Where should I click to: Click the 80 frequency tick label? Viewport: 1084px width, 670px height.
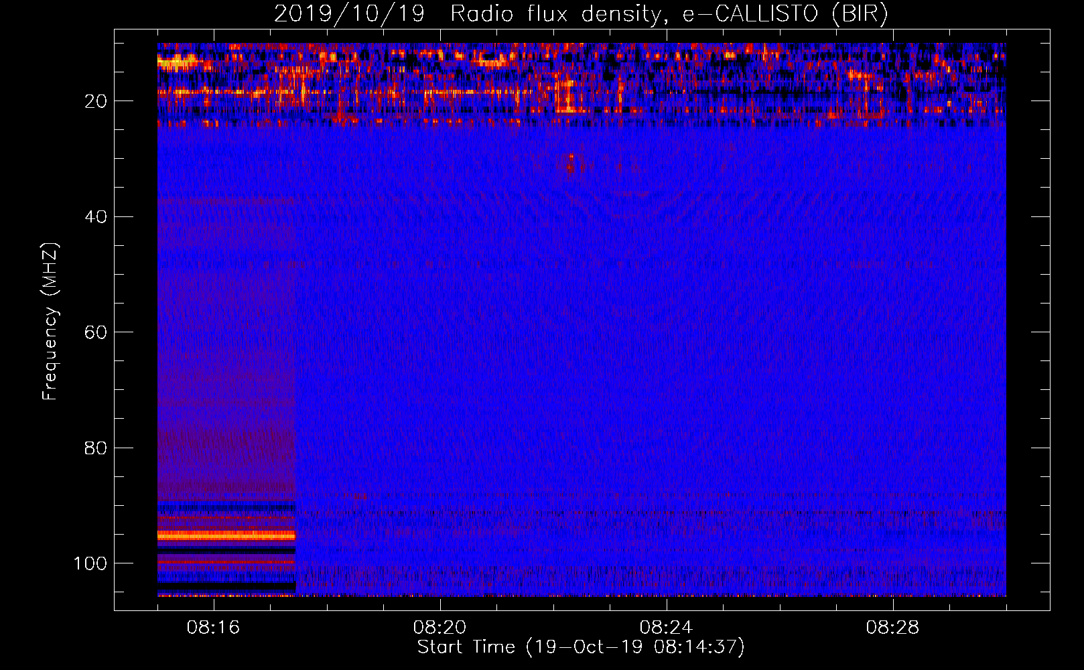(x=96, y=448)
